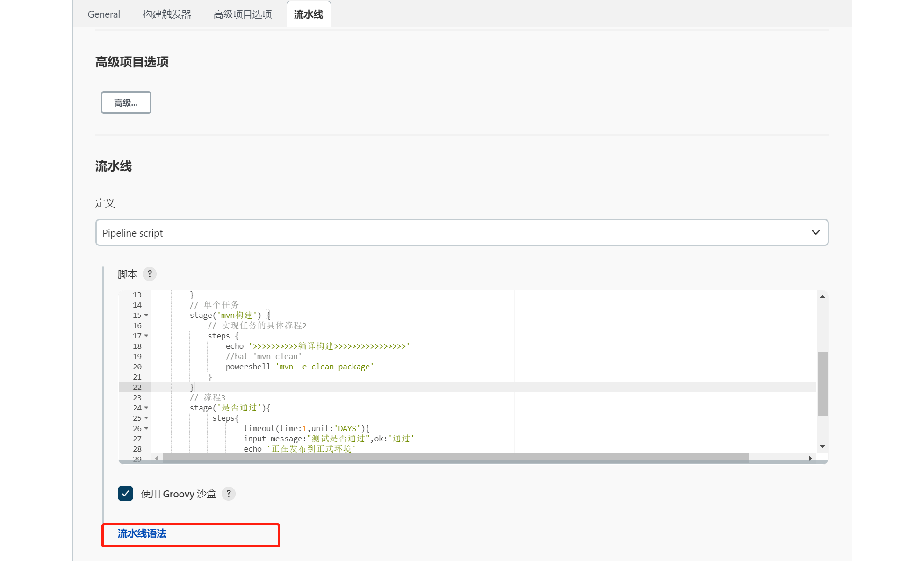This screenshot has height=561, width=900.
Task: Fold steps block at line 25
Action: coord(146,418)
